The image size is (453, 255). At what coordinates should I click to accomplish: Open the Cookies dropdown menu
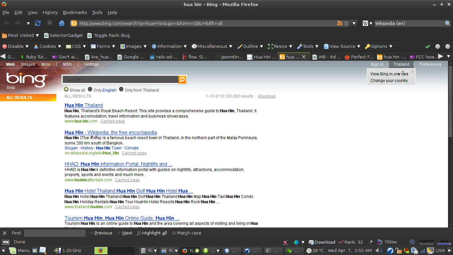click(x=48, y=46)
